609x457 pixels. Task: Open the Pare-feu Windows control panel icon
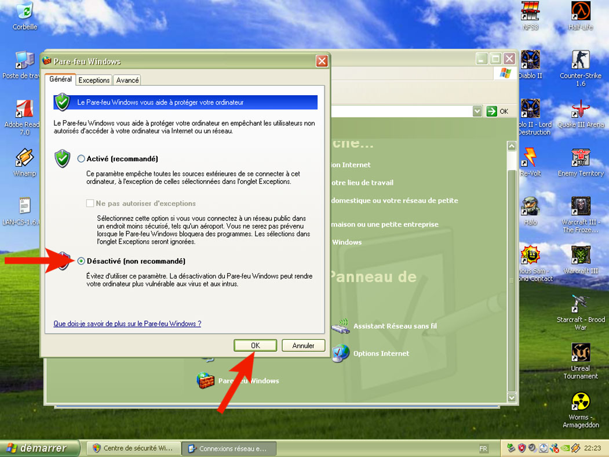206,380
